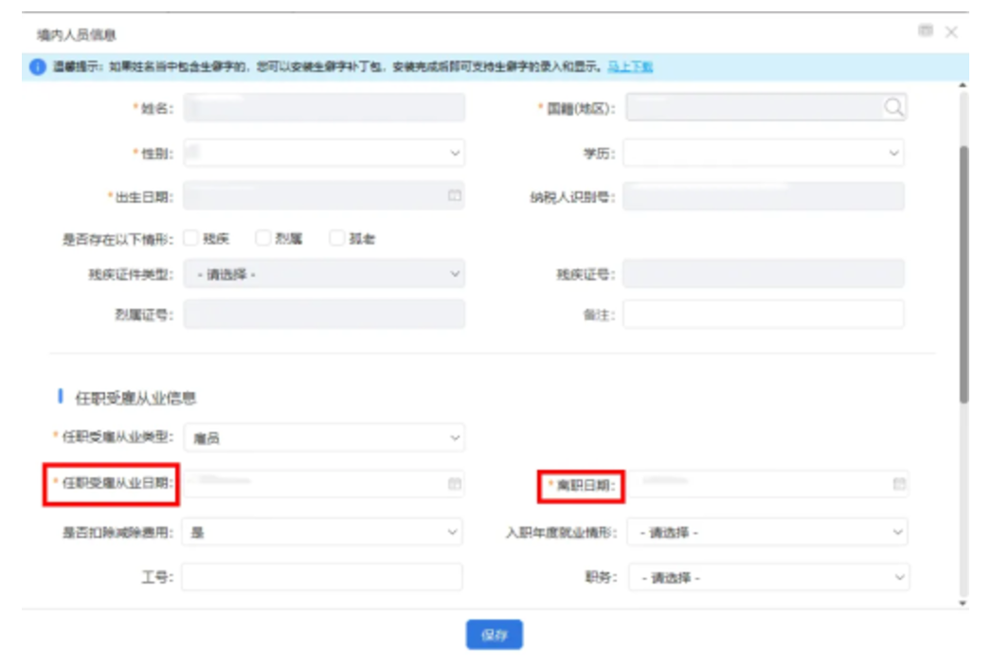This screenshot has height=664, width=992.
Task: Click the search icon in 国籍(地区) field
Action: click(893, 108)
